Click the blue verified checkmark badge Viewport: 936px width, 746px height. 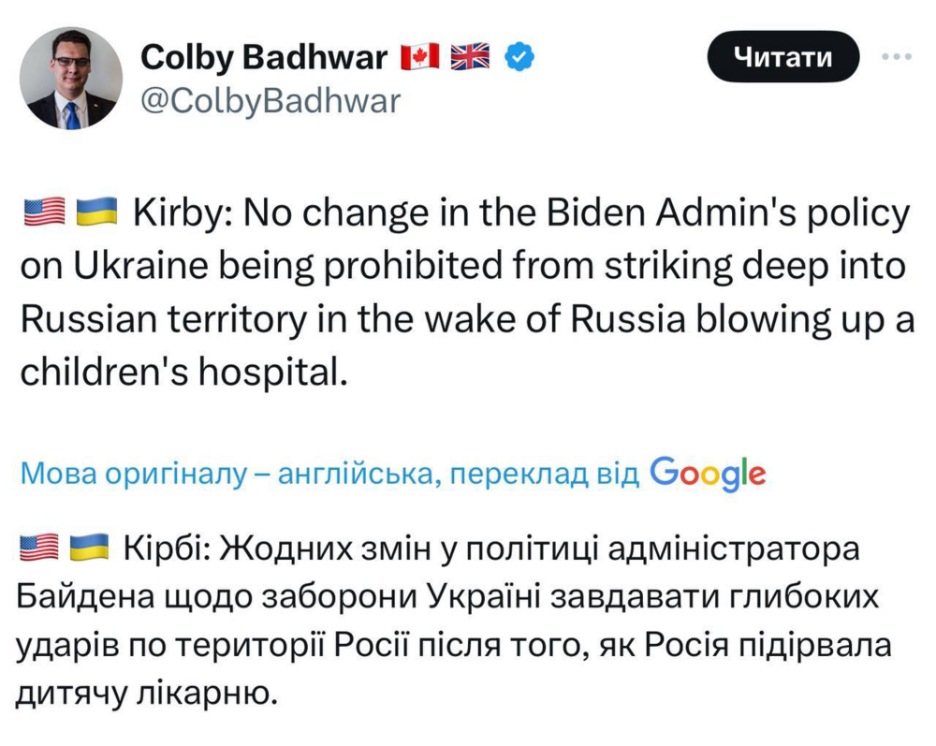(x=519, y=58)
